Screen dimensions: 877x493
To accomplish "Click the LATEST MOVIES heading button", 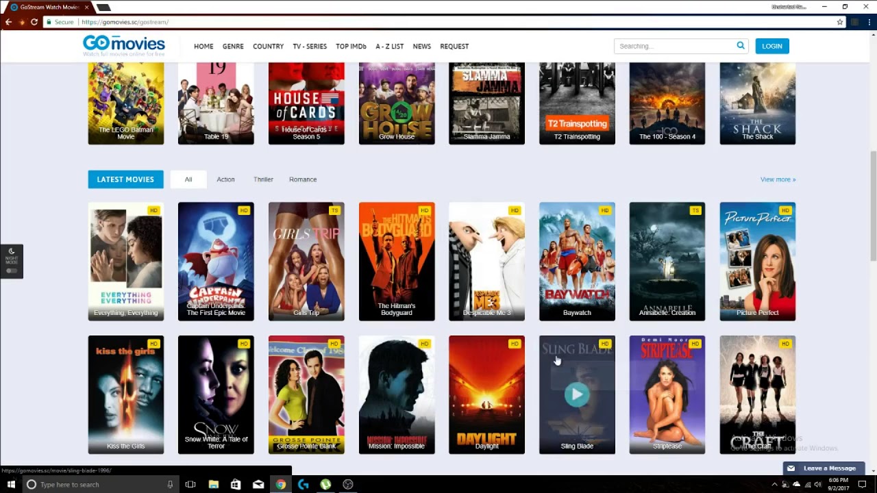I will pyautogui.click(x=125, y=179).
